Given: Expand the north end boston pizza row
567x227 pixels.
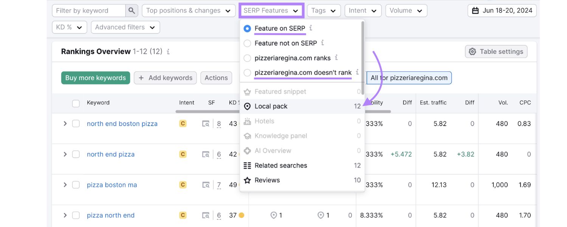Looking at the screenshot, I should 65,123.
